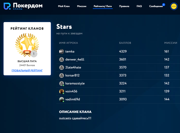The height and width of the screenshot is (133, 180).
Task: Open the Правила tab
Action: point(124,6)
